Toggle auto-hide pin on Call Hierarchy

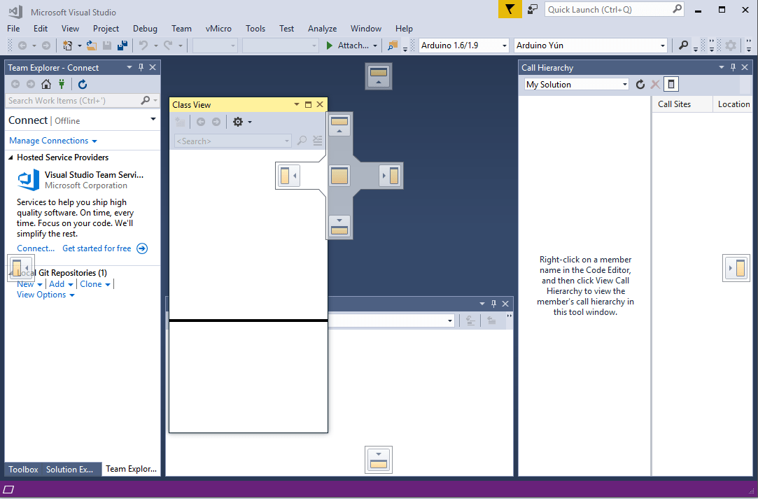[733, 67]
